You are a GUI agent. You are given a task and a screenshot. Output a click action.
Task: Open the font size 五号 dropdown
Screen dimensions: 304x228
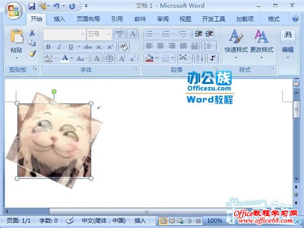click(109, 34)
